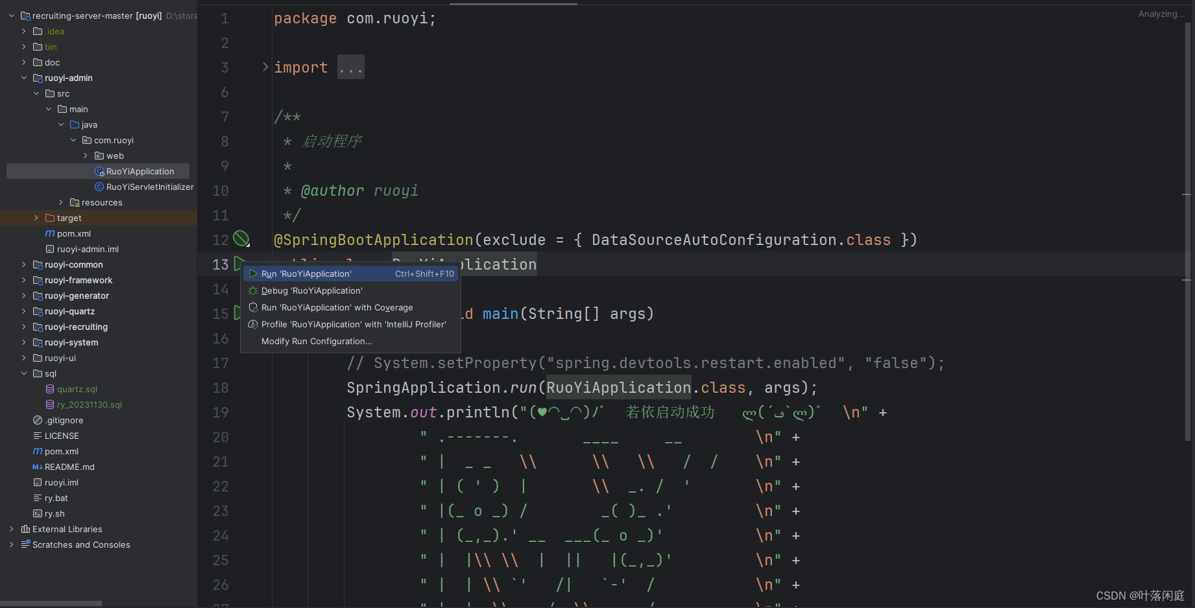Click Maven icon of ruoyi-admin pom.xml
The width and height of the screenshot is (1195, 608).
click(50, 233)
